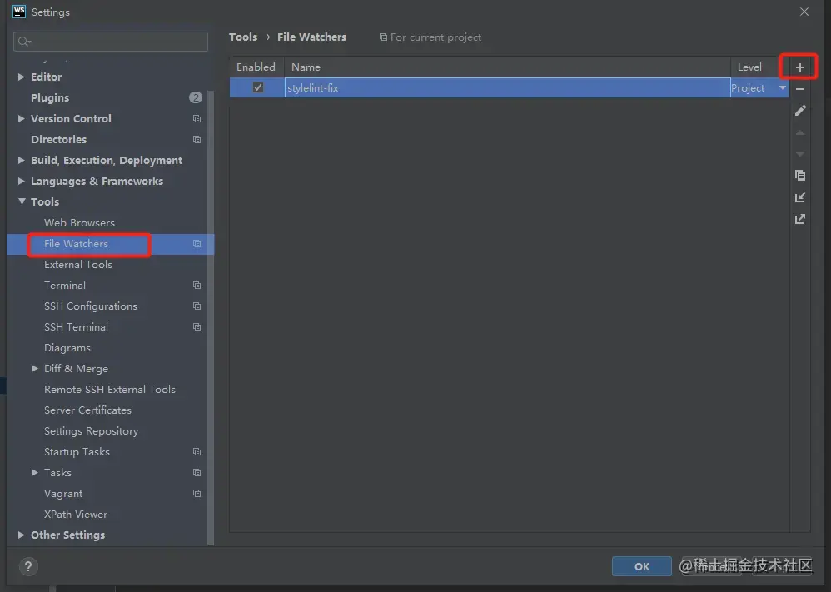
Task: Click project-level icon next to Terminal row
Action: click(x=197, y=285)
